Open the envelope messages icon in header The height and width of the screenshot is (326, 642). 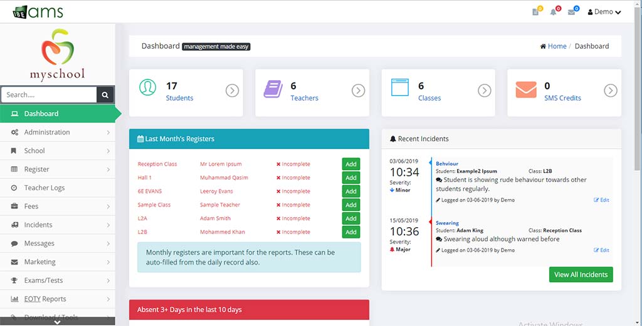pyautogui.click(x=572, y=12)
